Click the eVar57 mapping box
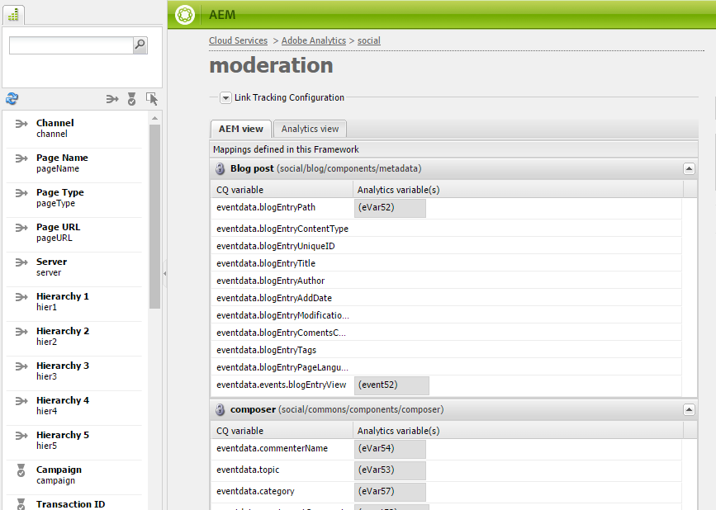 [x=390, y=492]
